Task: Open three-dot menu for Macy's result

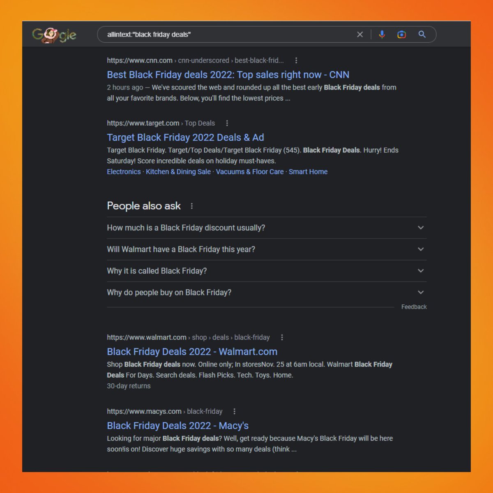Action: (234, 411)
